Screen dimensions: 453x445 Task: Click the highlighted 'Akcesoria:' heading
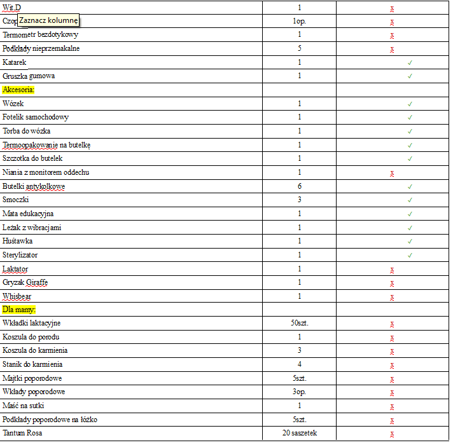(x=19, y=90)
